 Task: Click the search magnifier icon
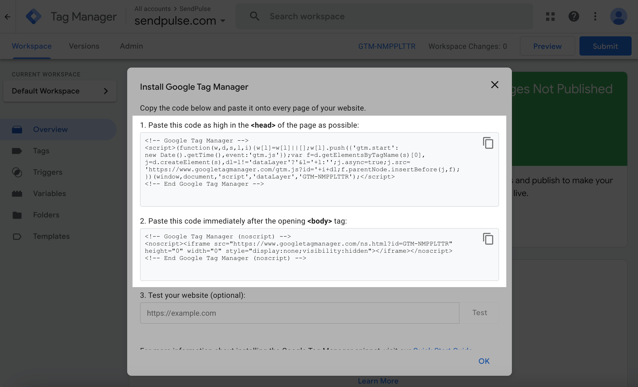click(x=254, y=16)
